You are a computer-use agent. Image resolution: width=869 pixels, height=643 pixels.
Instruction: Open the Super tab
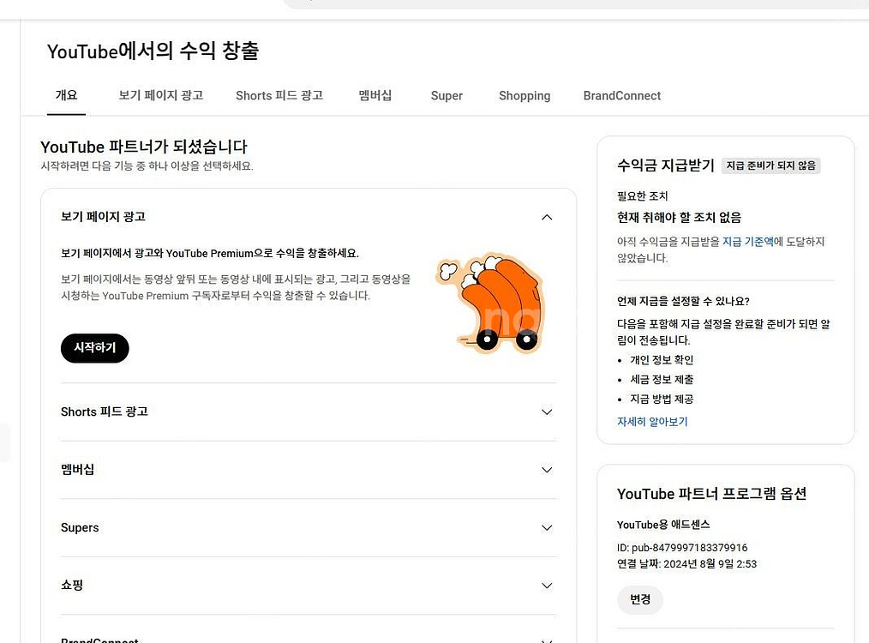[x=446, y=96]
